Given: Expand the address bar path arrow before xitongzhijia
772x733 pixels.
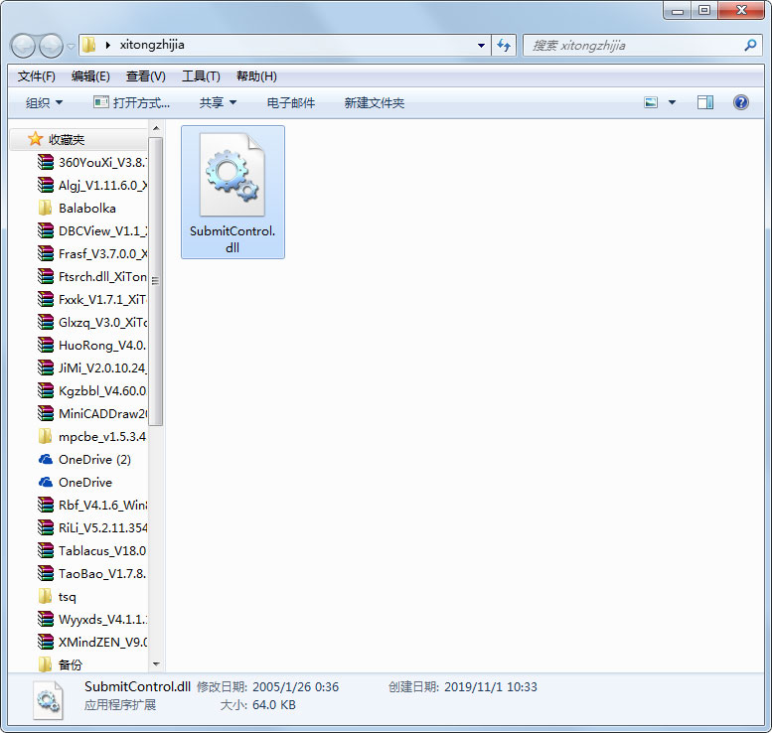Looking at the screenshot, I should tap(108, 46).
